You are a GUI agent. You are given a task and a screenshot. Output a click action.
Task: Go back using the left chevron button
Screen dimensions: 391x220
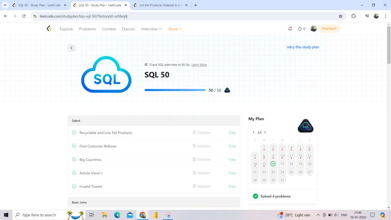pos(71,48)
